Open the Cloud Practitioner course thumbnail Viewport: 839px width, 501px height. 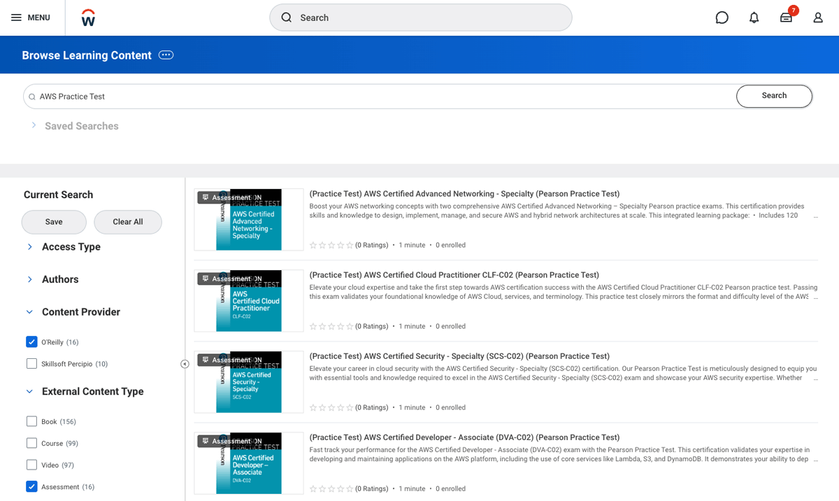click(x=249, y=301)
